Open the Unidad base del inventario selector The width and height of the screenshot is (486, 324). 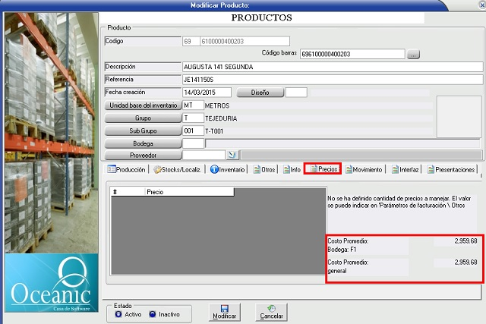pyautogui.click(x=142, y=105)
